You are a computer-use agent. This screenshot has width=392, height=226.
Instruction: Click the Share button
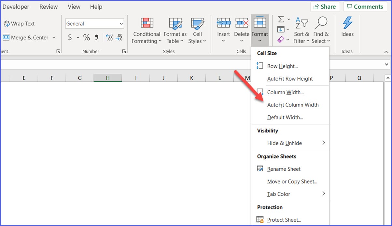pos(325,6)
